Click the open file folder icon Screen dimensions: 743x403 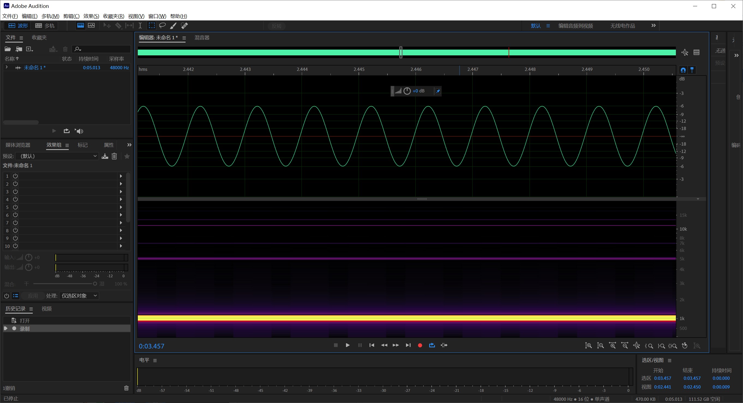(8, 49)
